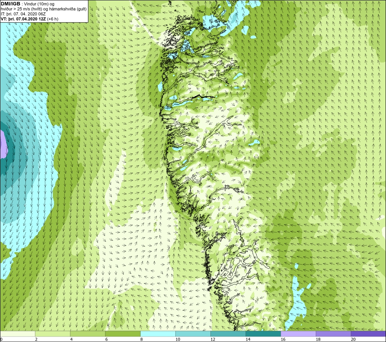This screenshot has height=342, width=386.
Task: Click the legend scale label 16
Action: [x=283, y=339]
